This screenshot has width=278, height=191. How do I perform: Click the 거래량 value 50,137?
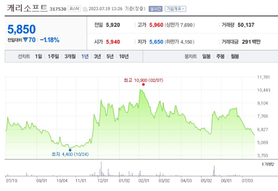point(246,25)
